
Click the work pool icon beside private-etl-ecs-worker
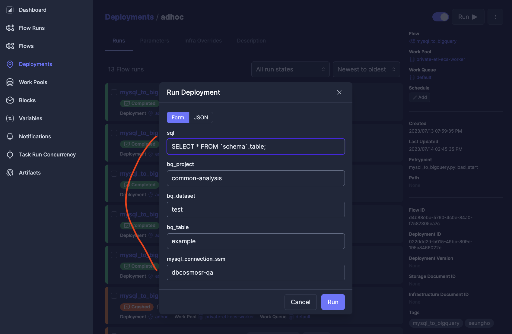pyautogui.click(x=412, y=59)
